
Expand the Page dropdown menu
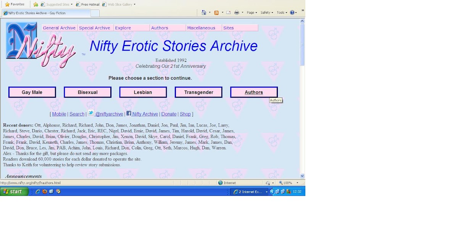point(252,13)
